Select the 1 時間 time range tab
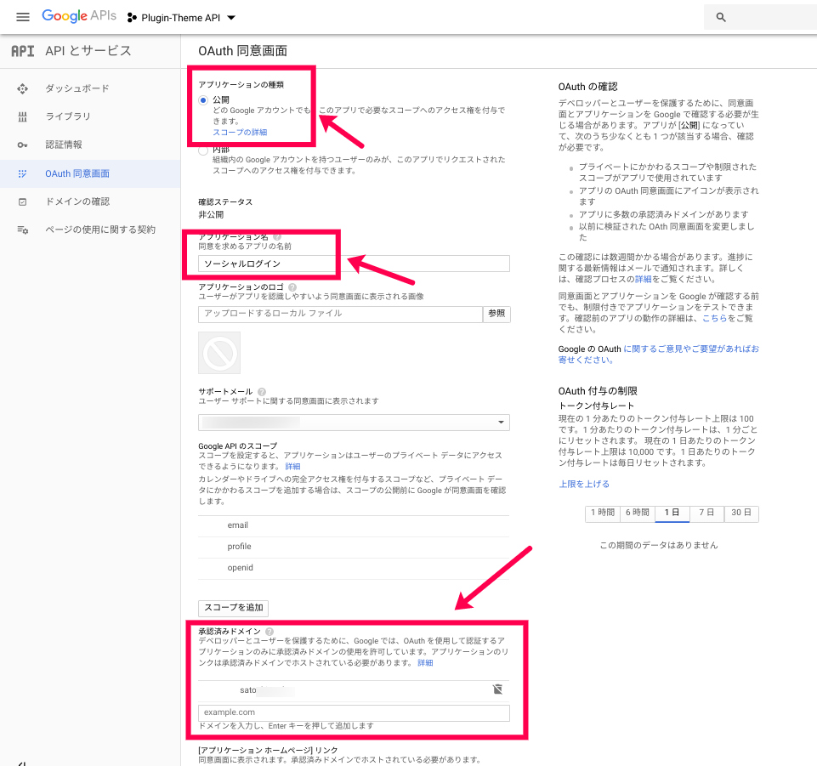817x766 pixels. coord(602,514)
